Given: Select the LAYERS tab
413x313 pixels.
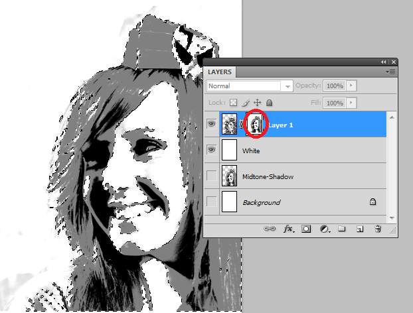Looking at the screenshot, I should click(x=220, y=72).
